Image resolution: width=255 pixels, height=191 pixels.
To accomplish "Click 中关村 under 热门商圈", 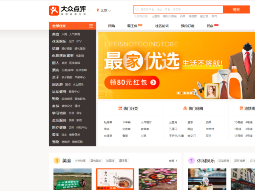I will [x=210, y=129].
